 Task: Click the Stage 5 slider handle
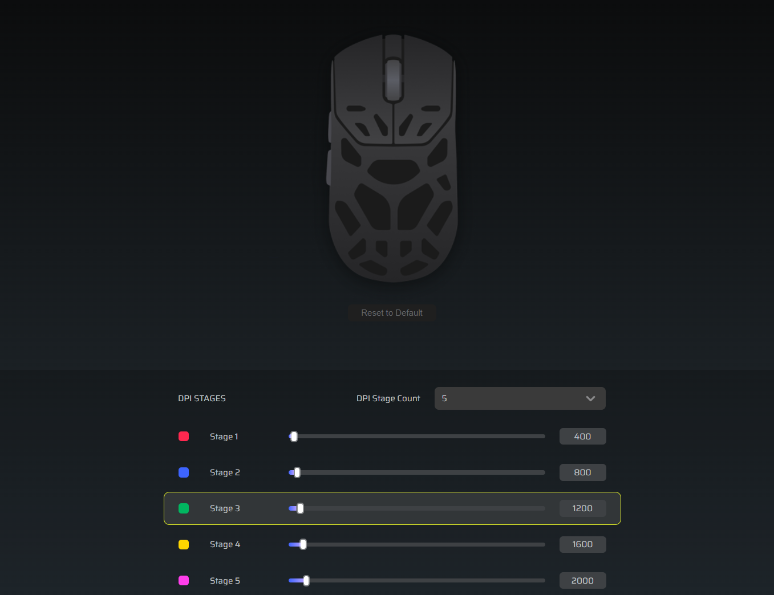click(306, 580)
